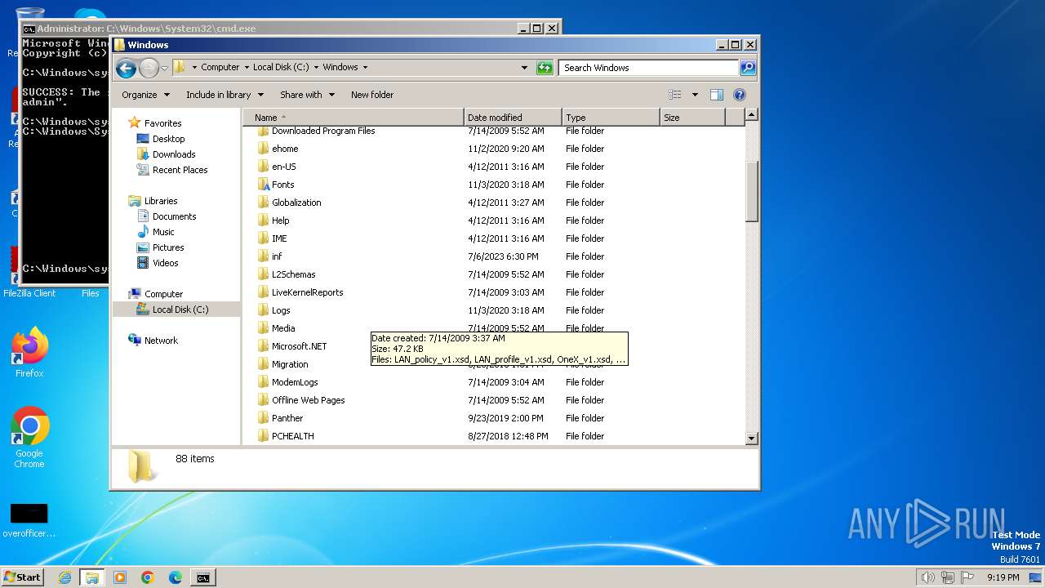Select the ModemLogs folder

295,382
